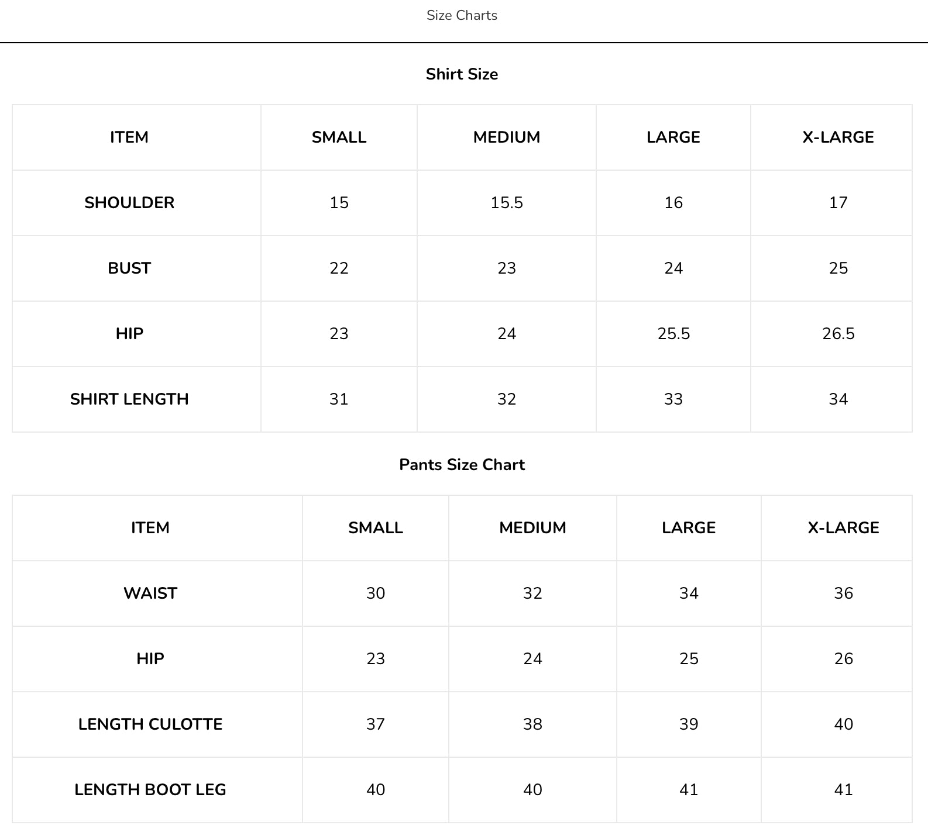Click the SHIRT LENGTH row label
Viewport: 928px width, 825px height.
click(x=129, y=399)
